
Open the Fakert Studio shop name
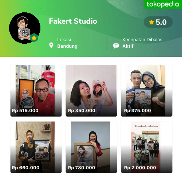(73, 21)
